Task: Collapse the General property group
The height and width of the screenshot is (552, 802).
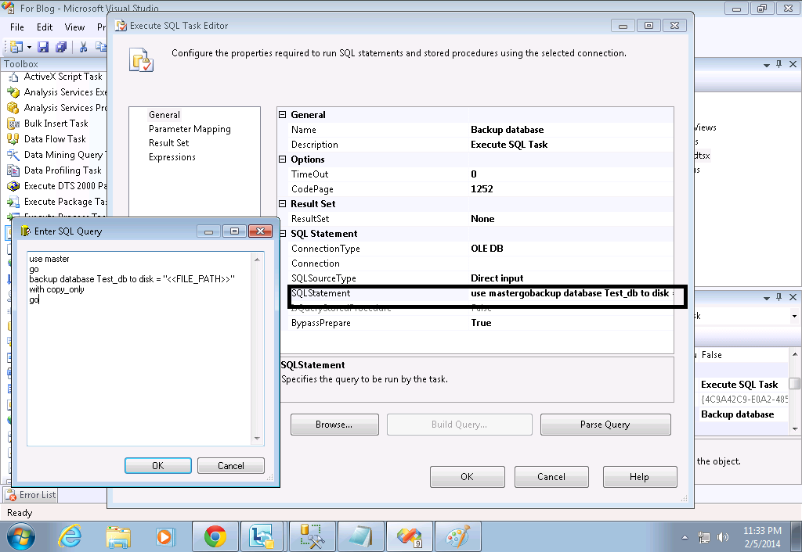Action: 282,115
